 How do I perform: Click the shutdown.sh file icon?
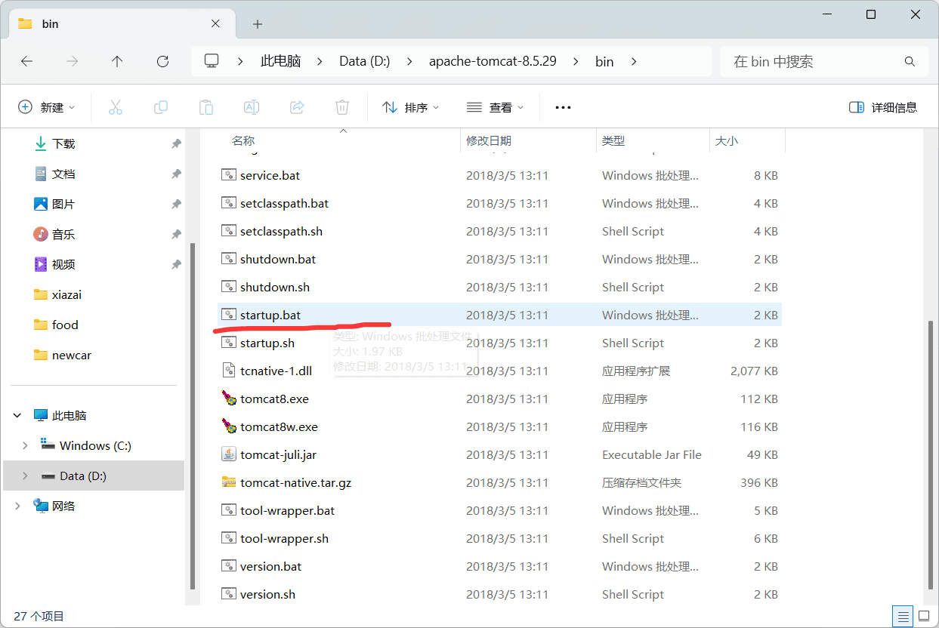pos(229,287)
